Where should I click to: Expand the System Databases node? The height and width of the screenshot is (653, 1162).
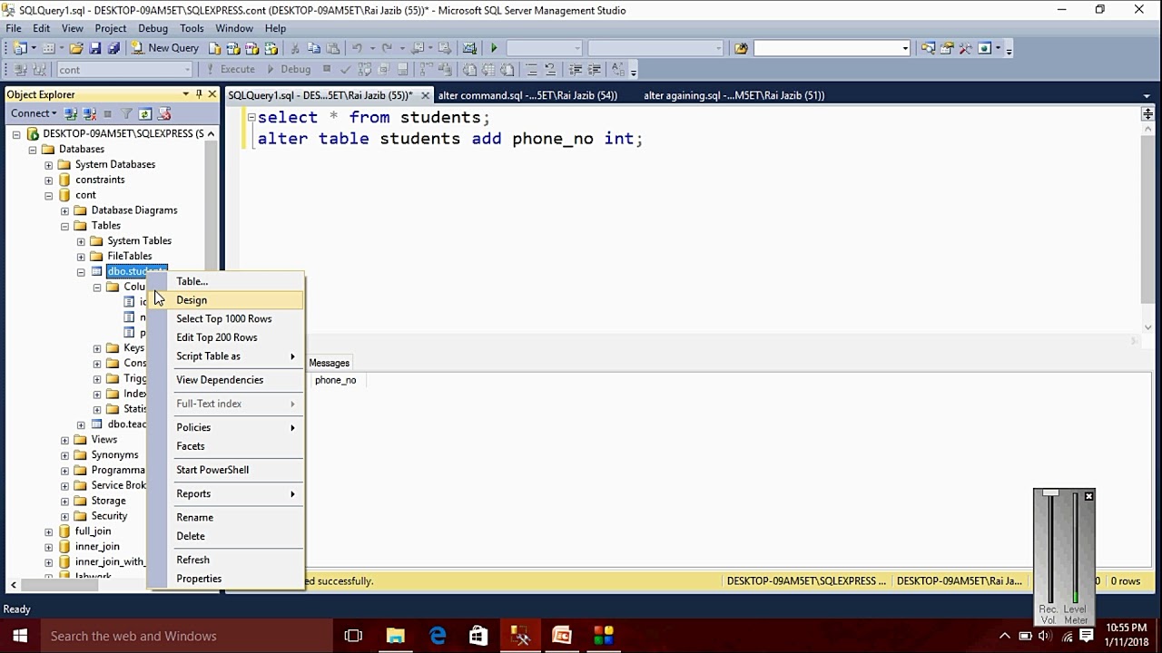pos(49,165)
